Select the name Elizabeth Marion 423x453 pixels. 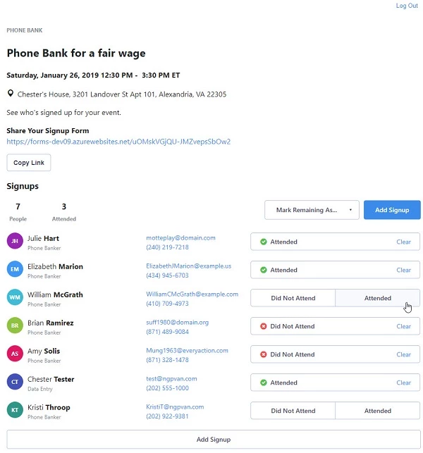[55, 266]
